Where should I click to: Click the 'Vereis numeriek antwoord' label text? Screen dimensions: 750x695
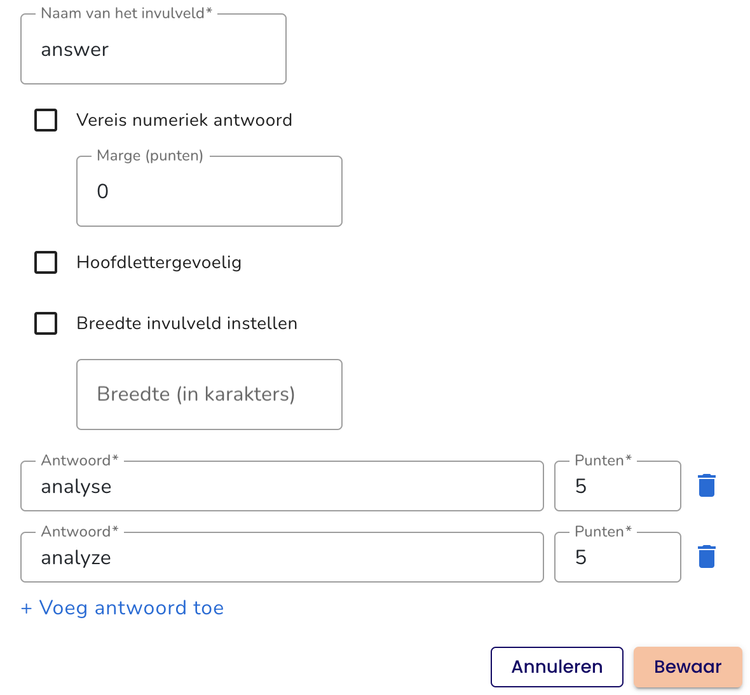pyautogui.click(x=184, y=120)
